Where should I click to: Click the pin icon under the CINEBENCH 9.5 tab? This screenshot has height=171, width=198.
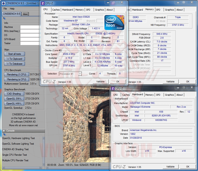click(4, 18)
